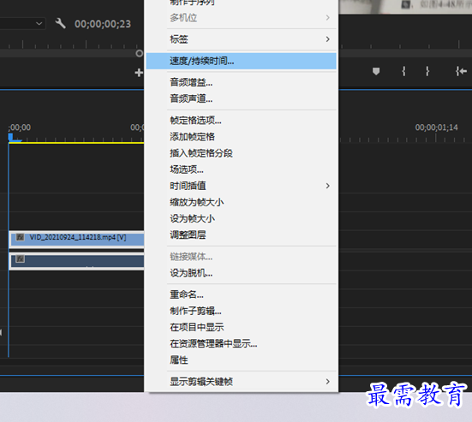
Task: Open 属性 menu entry
Action: 241,360
